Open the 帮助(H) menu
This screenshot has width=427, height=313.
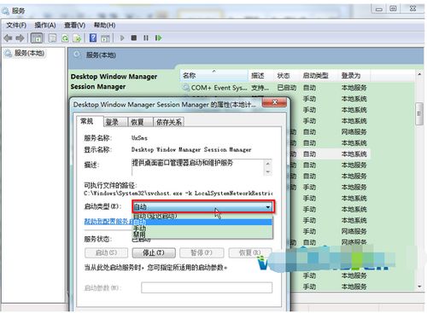point(104,26)
